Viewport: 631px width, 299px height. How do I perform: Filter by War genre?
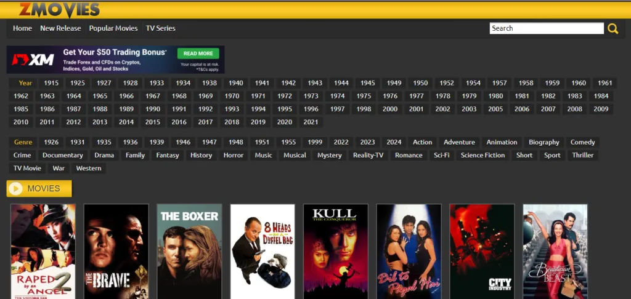[x=59, y=168]
